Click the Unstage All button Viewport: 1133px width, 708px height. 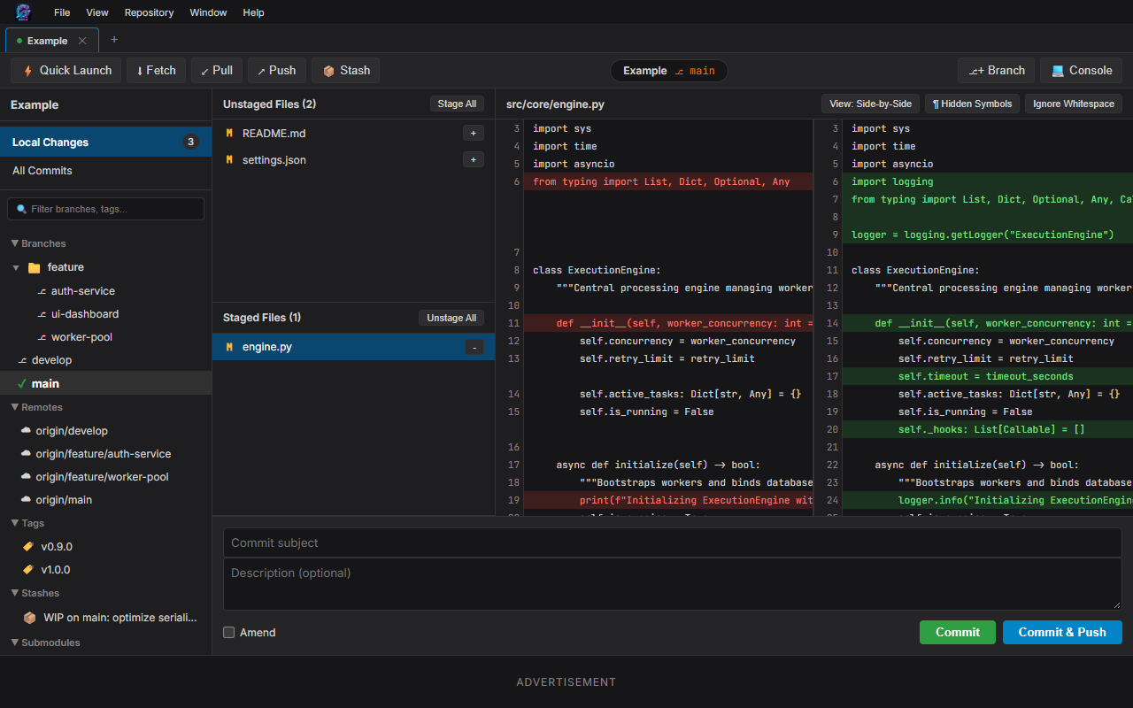pos(451,318)
